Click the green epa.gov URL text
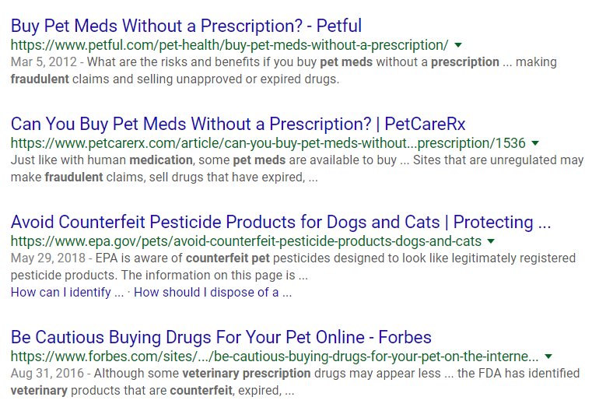Image resolution: width=599 pixels, height=418 pixels. click(246, 241)
